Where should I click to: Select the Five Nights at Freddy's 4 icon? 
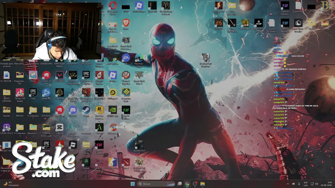[x=86, y=95]
